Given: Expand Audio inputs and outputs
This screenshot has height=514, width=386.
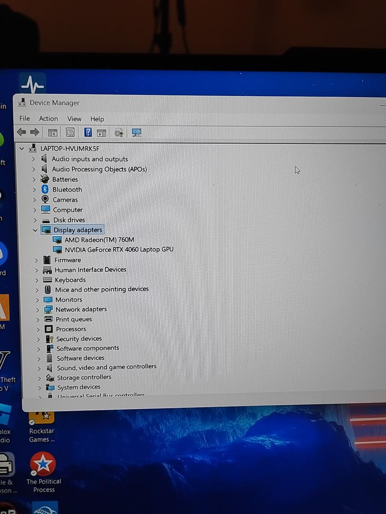Looking at the screenshot, I should [33, 159].
